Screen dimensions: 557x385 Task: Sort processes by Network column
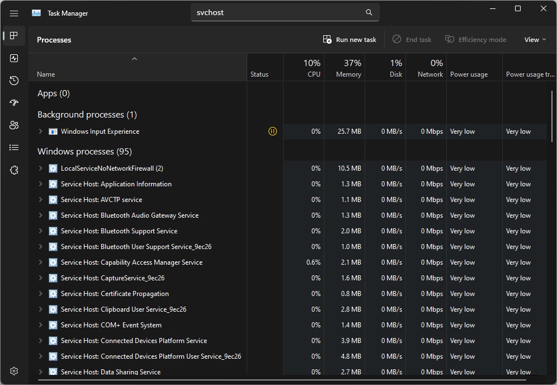426,68
